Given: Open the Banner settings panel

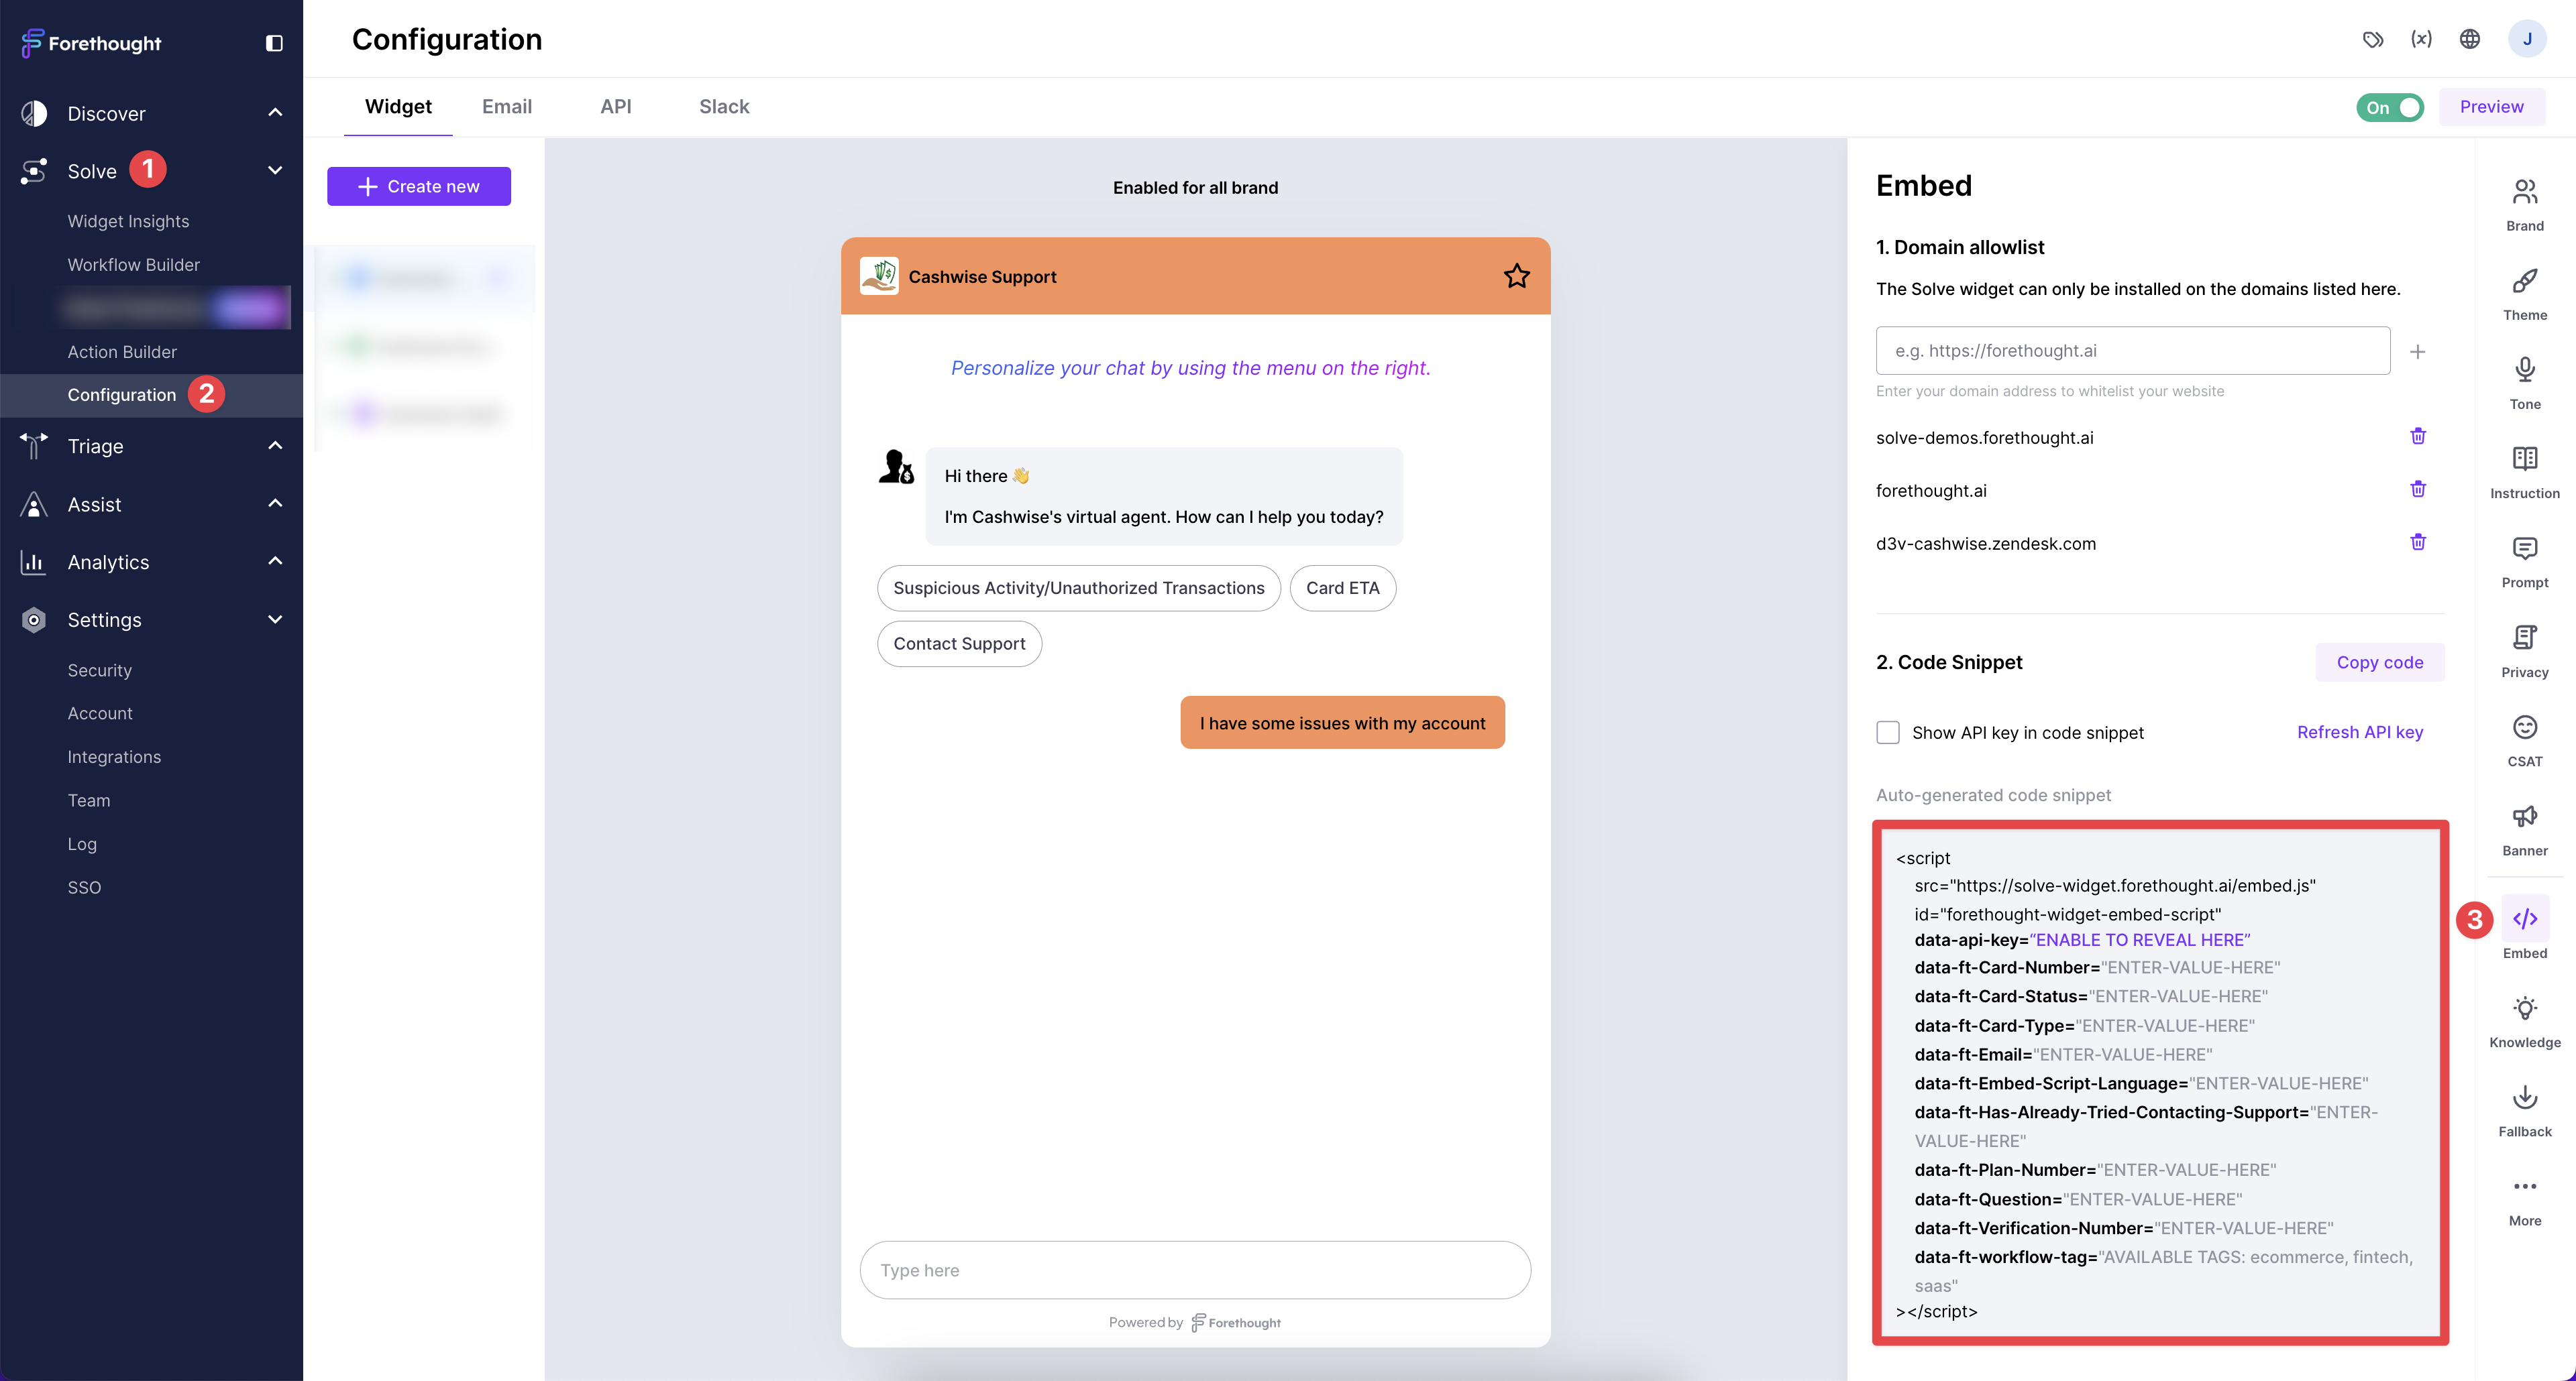Looking at the screenshot, I should 2525,829.
